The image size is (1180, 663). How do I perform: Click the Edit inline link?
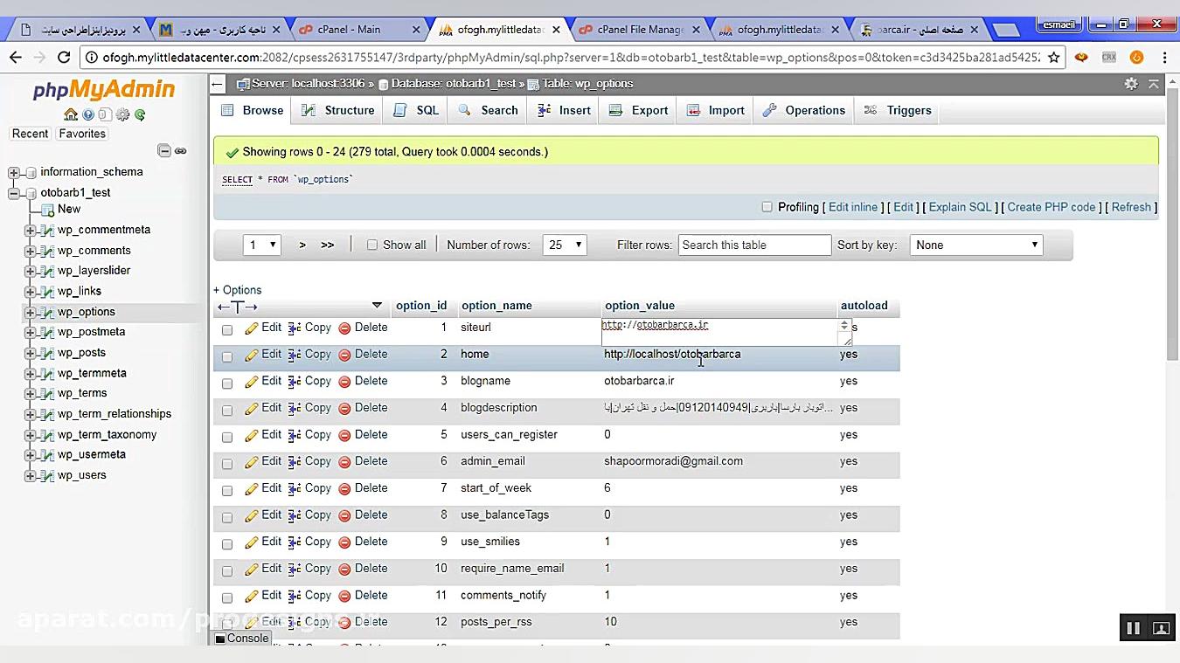pyautogui.click(x=853, y=207)
